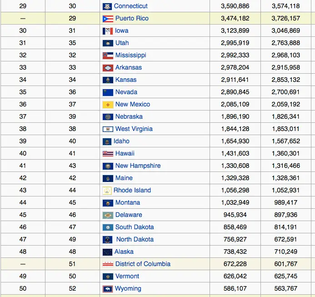Click the Puerto Rico flag icon
Image resolution: width=315 pixels, height=297 pixels.
tap(108, 19)
